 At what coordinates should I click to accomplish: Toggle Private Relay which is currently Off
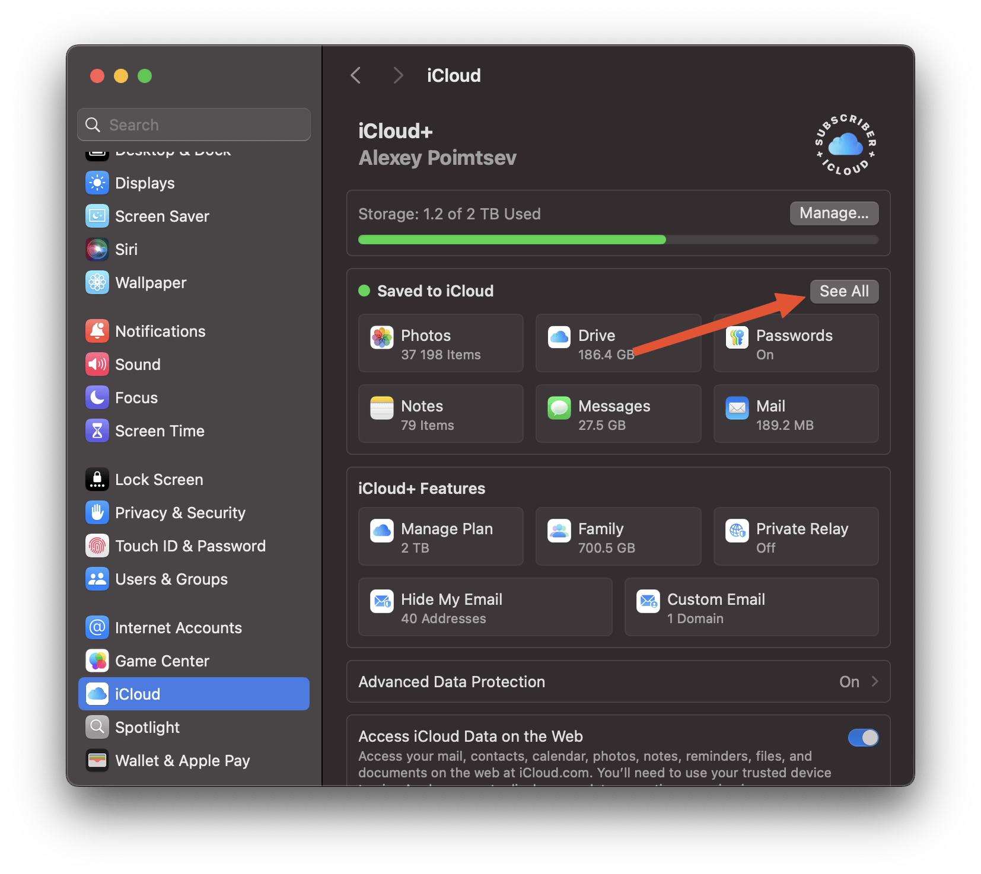point(795,537)
